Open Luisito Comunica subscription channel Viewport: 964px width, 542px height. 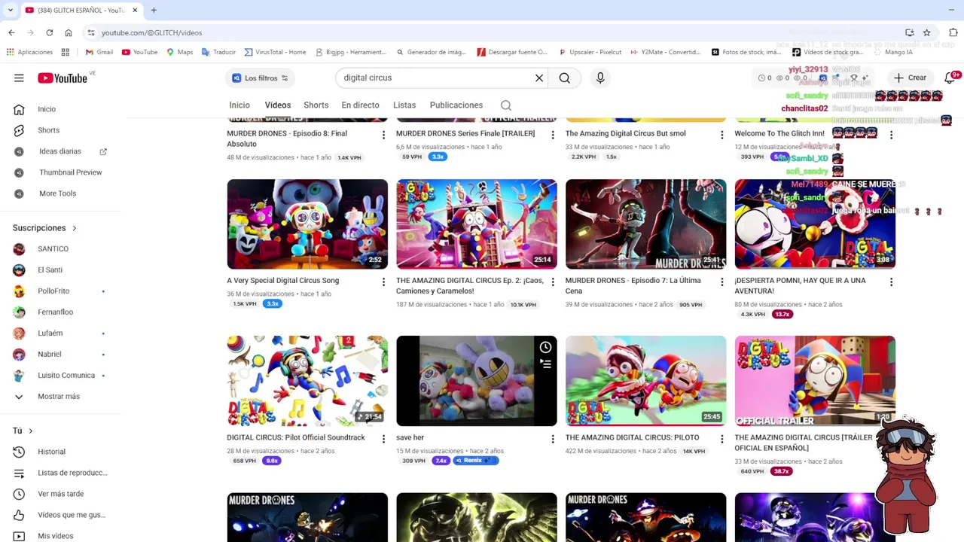point(66,376)
